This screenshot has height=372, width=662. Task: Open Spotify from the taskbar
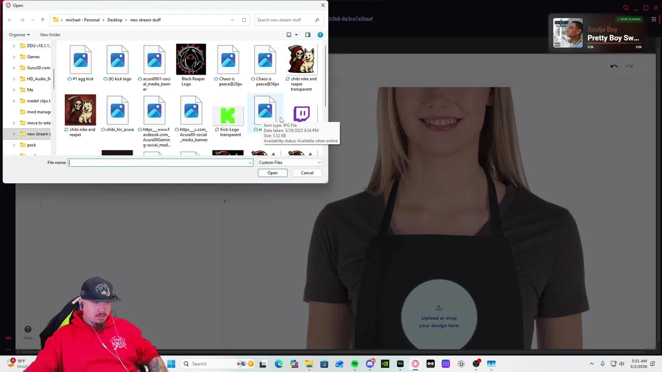coord(355,364)
